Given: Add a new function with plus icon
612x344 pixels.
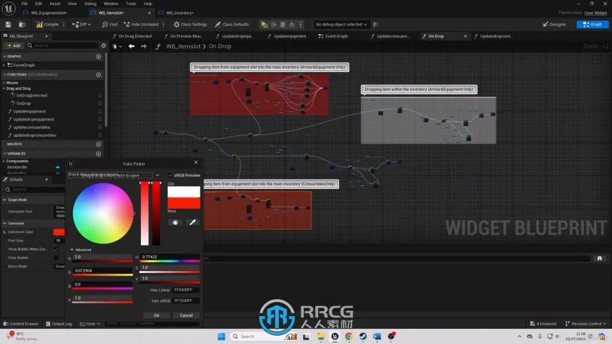Looking at the screenshot, I should (x=99, y=75).
